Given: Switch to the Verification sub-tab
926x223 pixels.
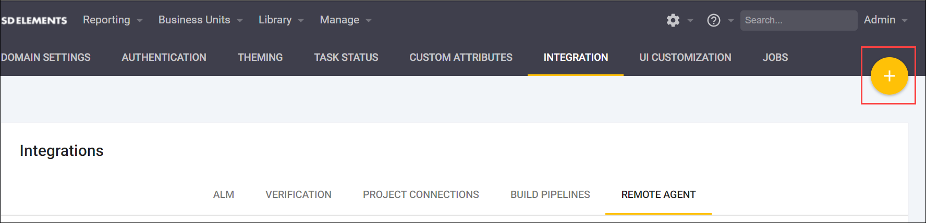Looking at the screenshot, I should pyautogui.click(x=298, y=194).
